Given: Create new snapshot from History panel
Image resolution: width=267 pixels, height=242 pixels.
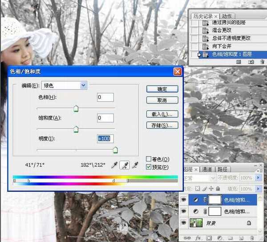Looking at the screenshot, I should click(251, 62).
